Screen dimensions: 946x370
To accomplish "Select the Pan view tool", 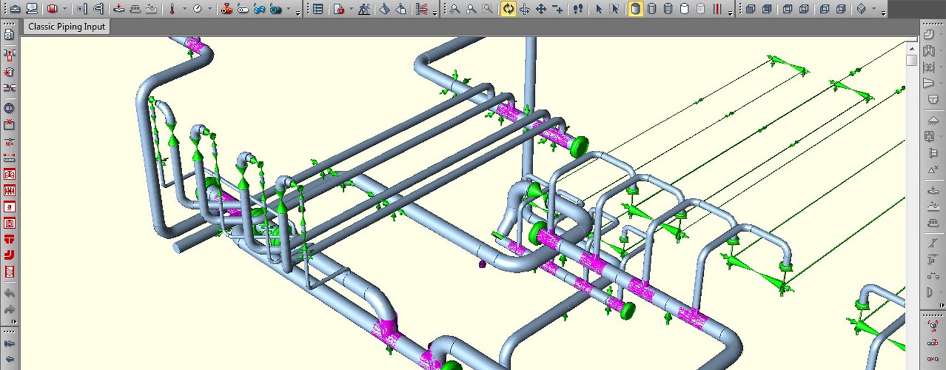I will tap(541, 9).
